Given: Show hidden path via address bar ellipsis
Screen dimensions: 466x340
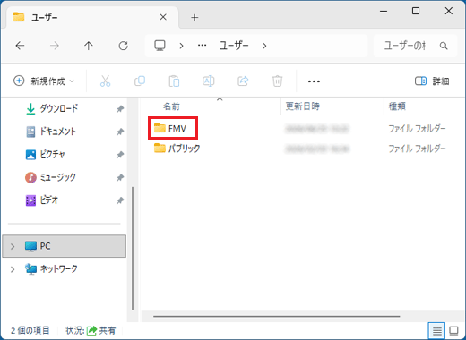Looking at the screenshot, I should click(x=203, y=46).
